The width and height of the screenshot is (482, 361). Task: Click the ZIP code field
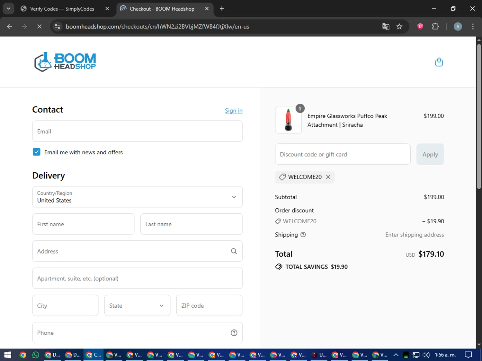[x=209, y=305]
